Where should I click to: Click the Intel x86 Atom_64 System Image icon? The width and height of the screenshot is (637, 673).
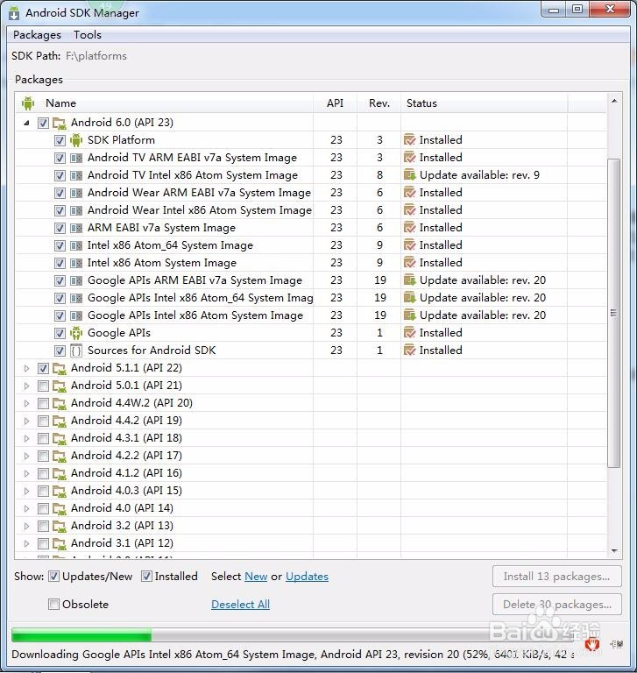pos(76,245)
